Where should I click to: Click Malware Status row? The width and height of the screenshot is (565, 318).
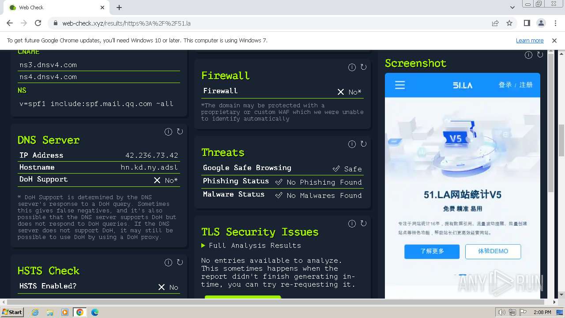282,195
